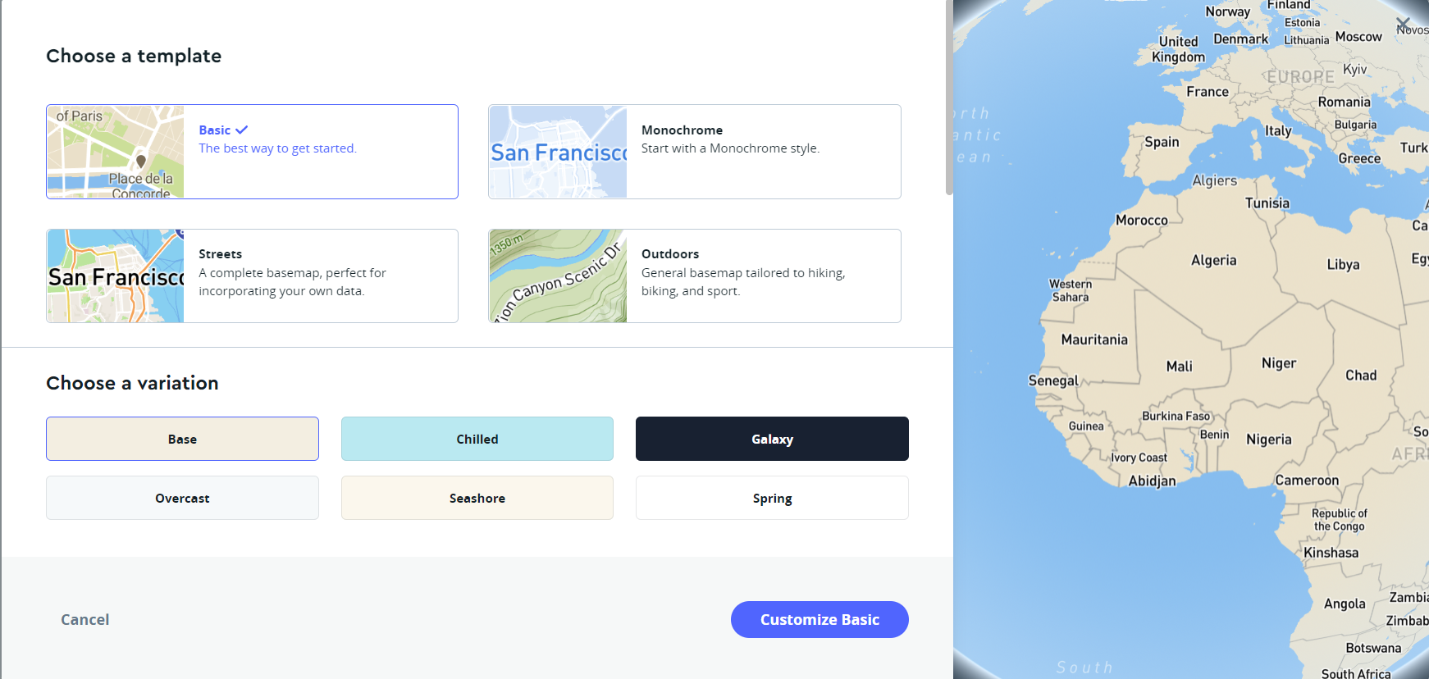This screenshot has width=1429, height=679.
Task: Close the map preview with X
Action: point(1404,24)
